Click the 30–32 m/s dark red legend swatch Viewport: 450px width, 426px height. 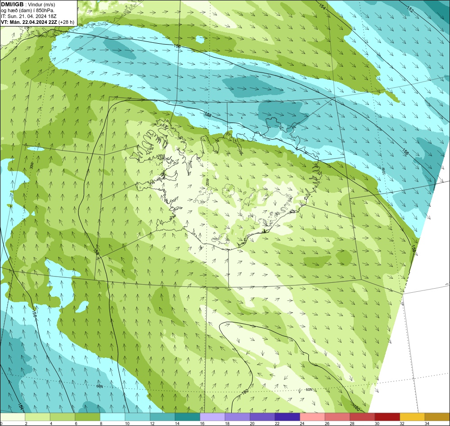click(387, 417)
